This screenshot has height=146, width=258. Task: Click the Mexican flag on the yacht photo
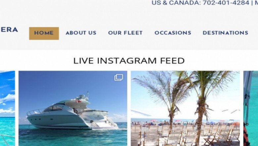click(x=78, y=101)
